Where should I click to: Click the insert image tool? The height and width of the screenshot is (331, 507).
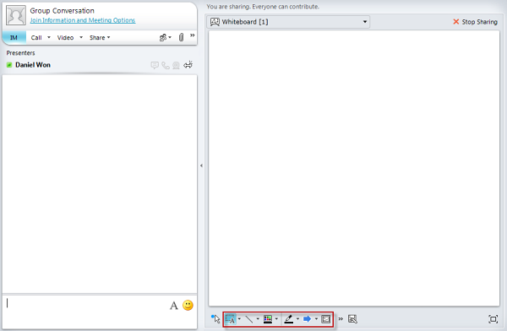[x=326, y=319]
